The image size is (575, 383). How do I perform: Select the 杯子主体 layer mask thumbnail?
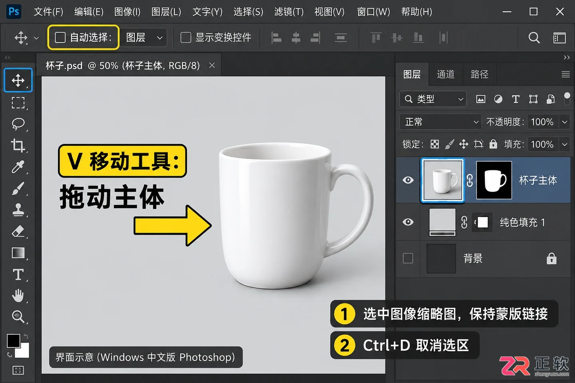[x=494, y=180]
